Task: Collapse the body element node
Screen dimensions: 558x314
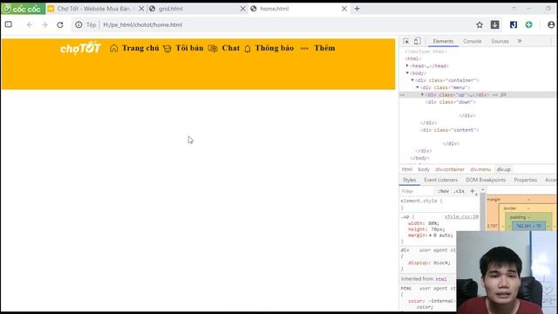Action: tap(407, 73)
